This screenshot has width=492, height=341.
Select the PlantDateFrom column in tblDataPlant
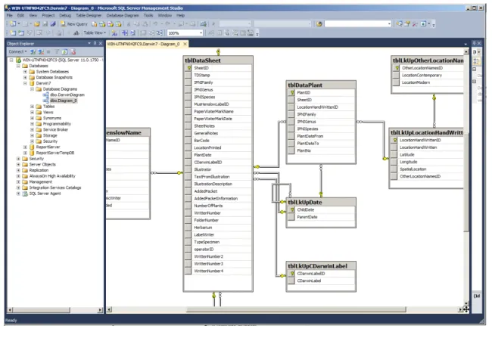click(321, 136)
